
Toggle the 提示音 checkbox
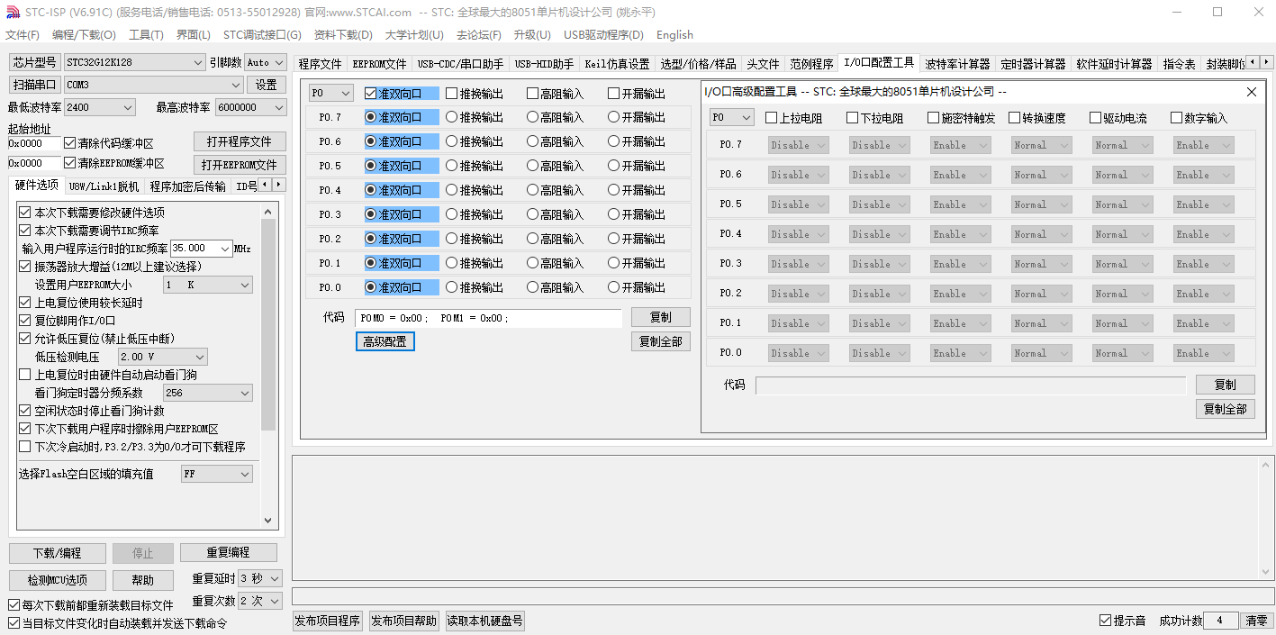click(x=1106, y=621)
